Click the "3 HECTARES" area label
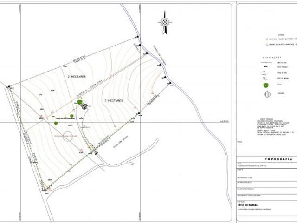This screenshot has height=223, width=297. [112, 100]
